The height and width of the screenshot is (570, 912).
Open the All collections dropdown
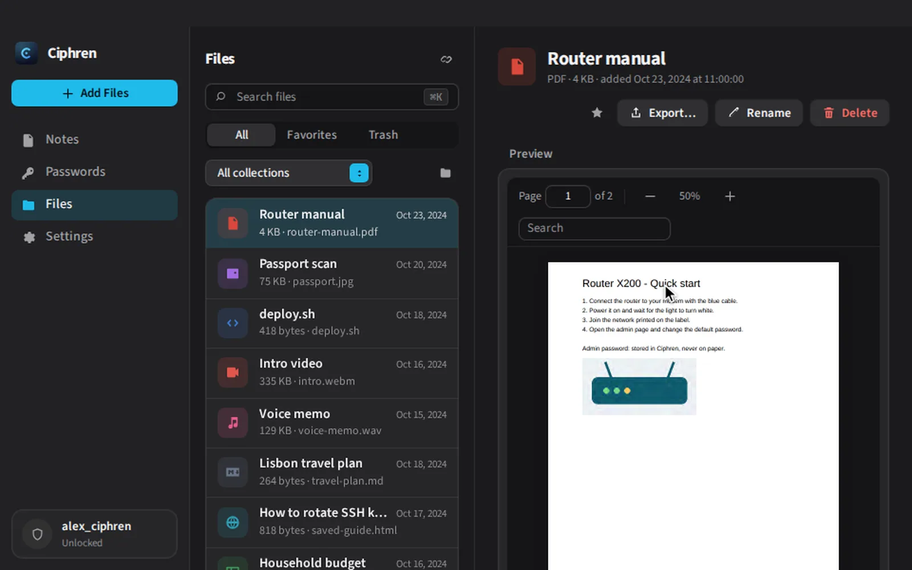coord(288,173)
